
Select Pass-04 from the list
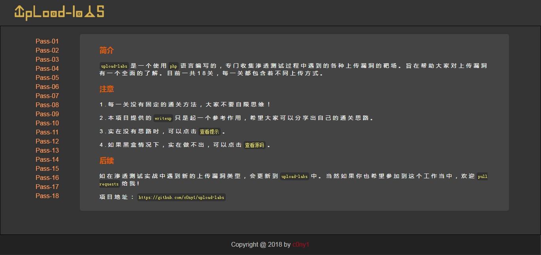[47, 68]
